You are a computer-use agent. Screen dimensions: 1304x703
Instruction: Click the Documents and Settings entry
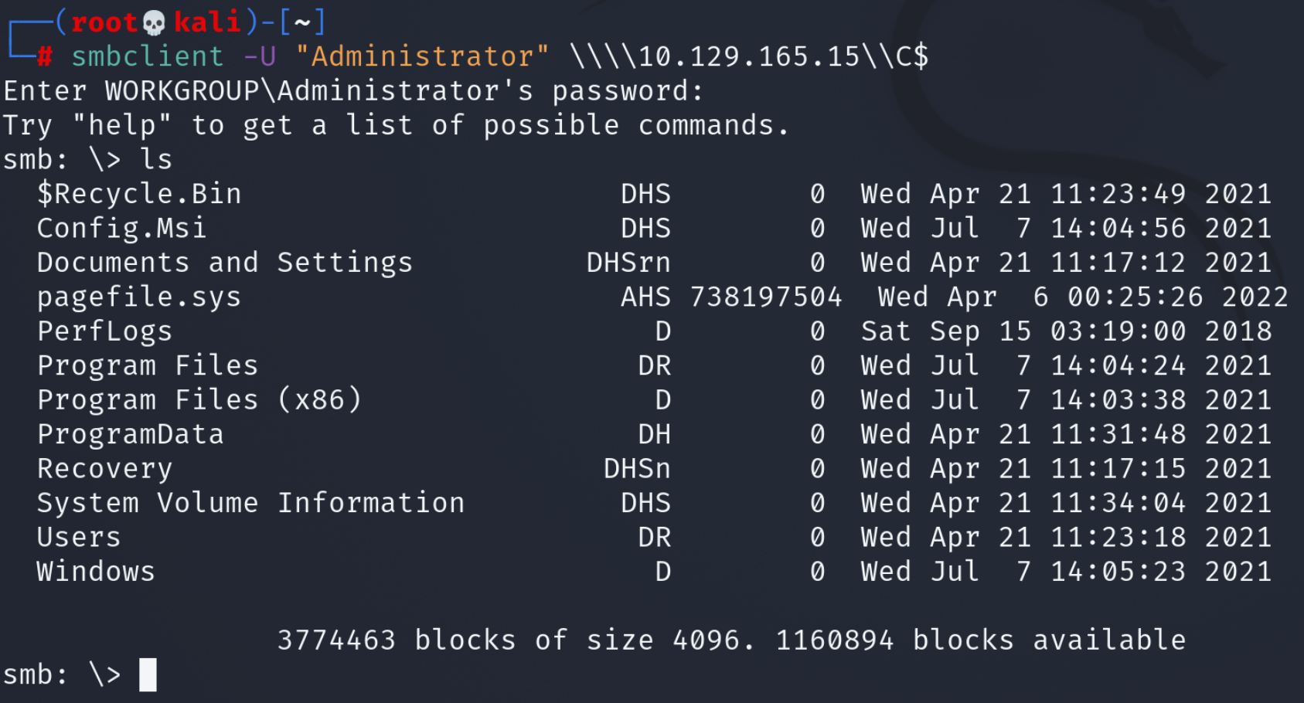click(x=225, y=263)
